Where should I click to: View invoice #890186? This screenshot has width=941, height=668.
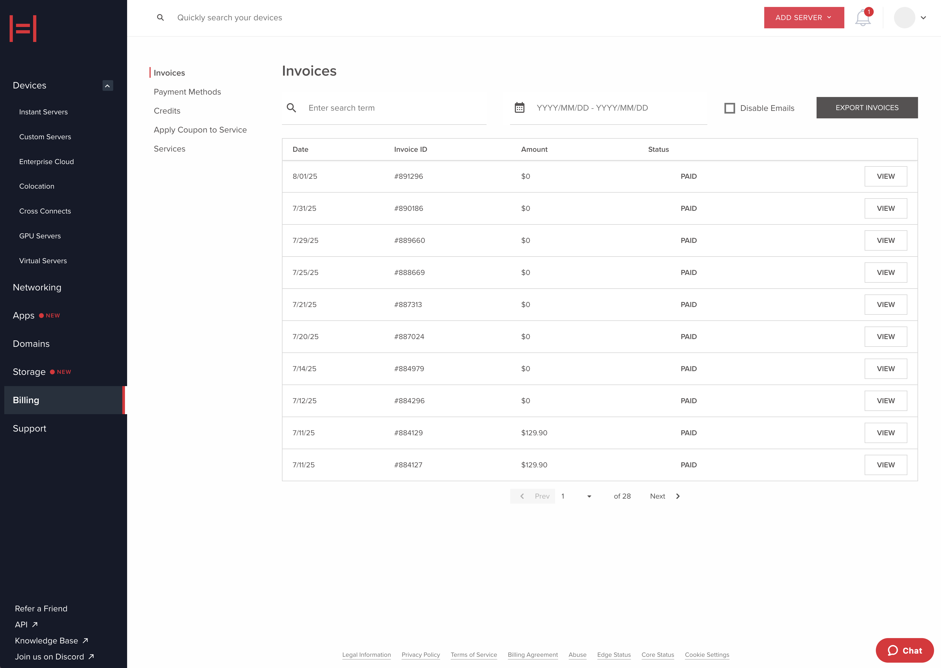(x=885, y=208)
